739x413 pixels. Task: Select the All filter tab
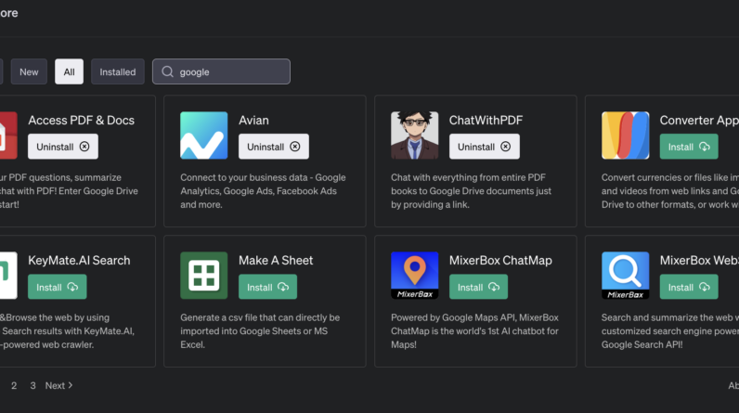click(69, 71)
